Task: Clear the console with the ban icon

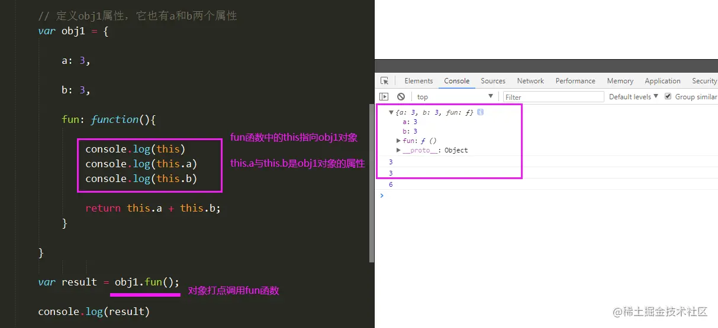Action: pos(401,96)
